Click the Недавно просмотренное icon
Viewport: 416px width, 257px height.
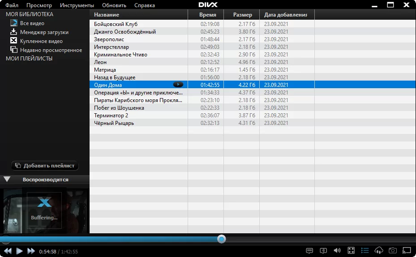click(x=13, y=50)
